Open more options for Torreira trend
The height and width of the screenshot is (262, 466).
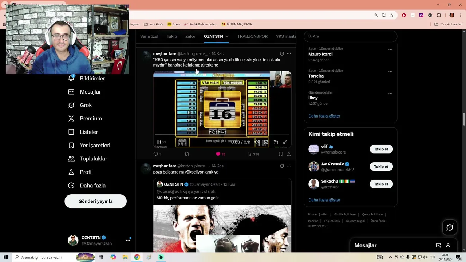[390, 71]
